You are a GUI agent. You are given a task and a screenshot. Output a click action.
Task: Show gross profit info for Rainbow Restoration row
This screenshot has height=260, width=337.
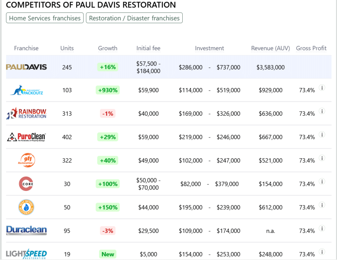(x=322, y=111)
